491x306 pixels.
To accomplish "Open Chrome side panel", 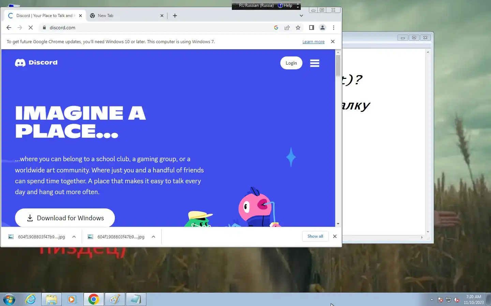I will [311, 28].
